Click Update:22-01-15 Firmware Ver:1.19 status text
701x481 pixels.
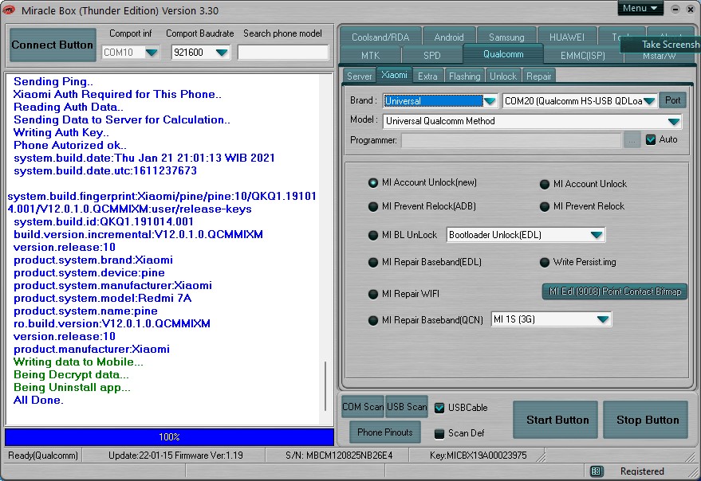click(175, 456)
